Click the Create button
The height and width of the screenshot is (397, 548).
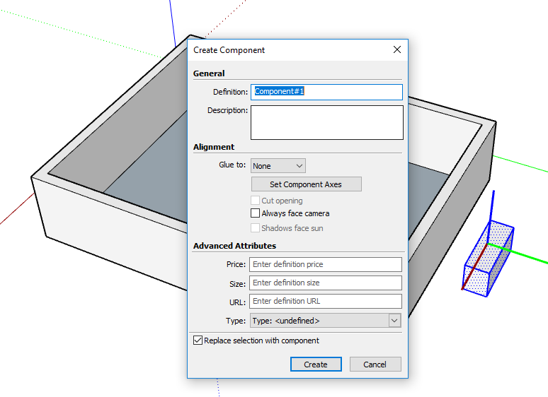[x=316, y=365]
